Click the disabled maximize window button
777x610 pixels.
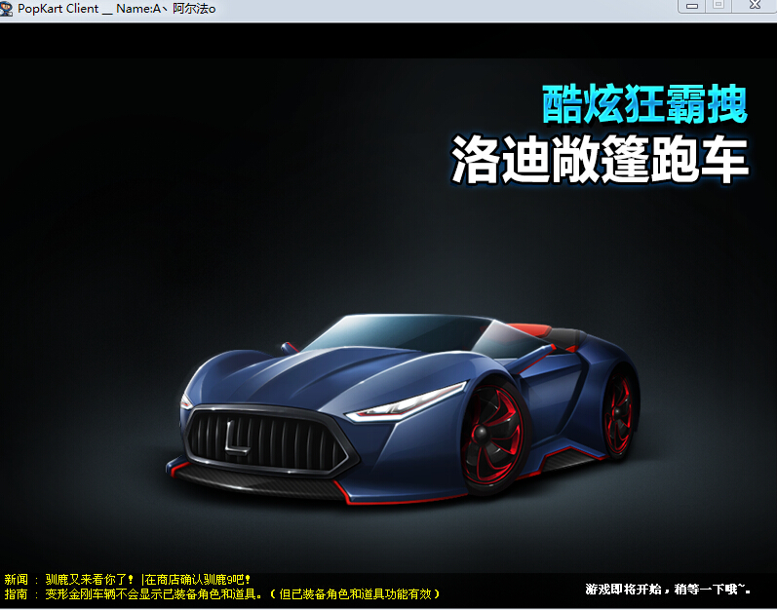pyautogui.click(x=719, y=6)
